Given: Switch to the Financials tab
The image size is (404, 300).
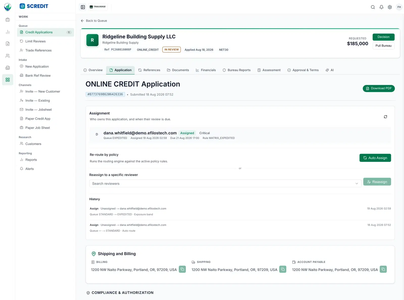Looking at the screenshot, I should click(x=206, y=70).
